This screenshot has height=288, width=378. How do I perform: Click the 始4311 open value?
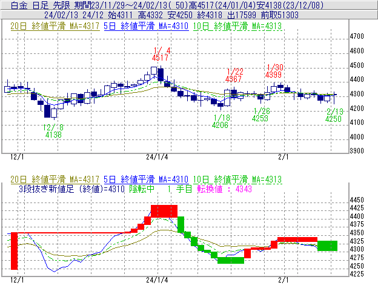(121, 15)
